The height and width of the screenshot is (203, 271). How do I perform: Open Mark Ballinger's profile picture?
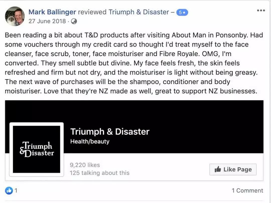point(15,16)
